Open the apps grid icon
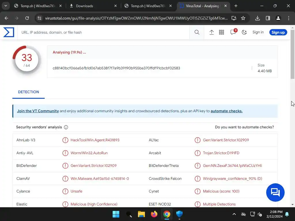Image resolution: width=295 pixels, height=221 pixels. click(222, 32)
